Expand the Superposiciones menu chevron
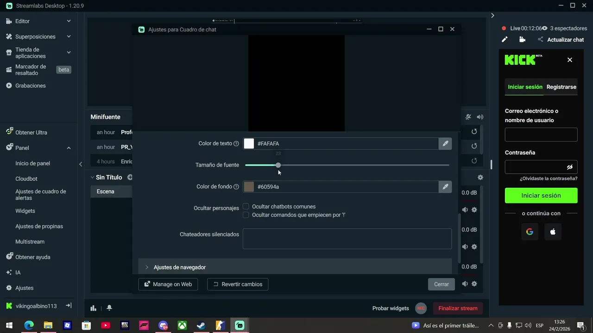Image resolution: width=593 pixels, height=333 pixels. point(69,37)
